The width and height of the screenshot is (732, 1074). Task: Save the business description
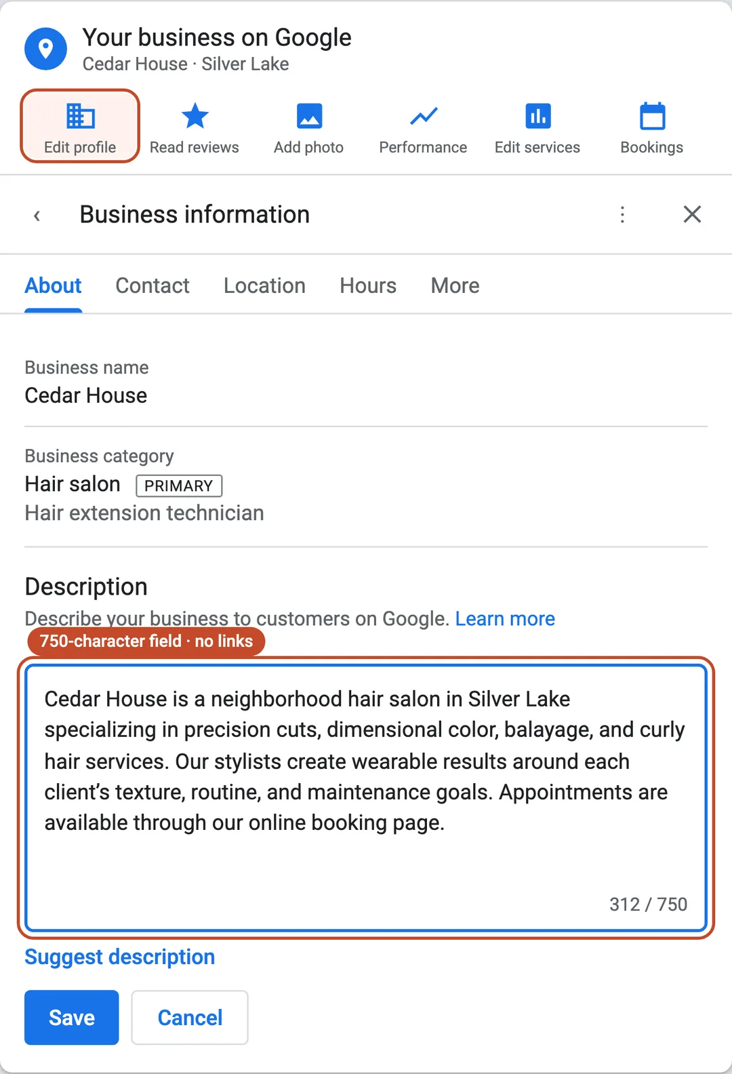[x=72, y=1017]
